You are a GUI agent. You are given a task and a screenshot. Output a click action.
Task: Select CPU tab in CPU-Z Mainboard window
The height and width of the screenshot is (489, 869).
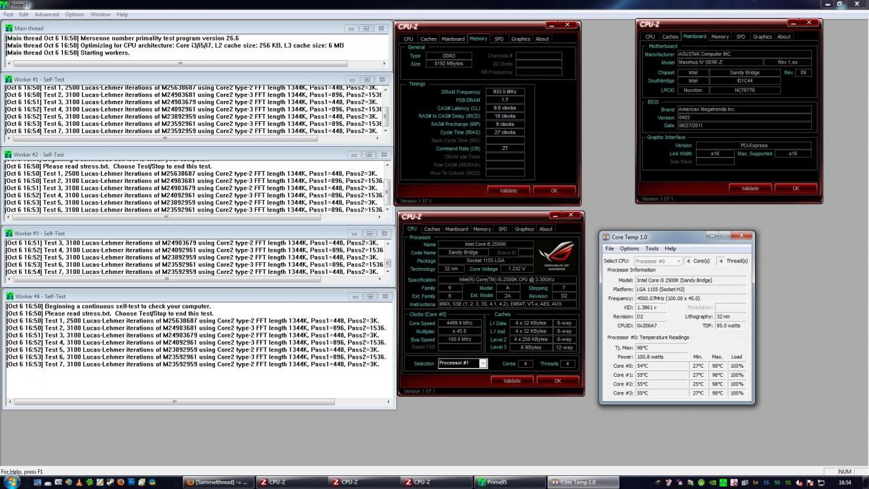pyautogui.click(x=649, y=37)
